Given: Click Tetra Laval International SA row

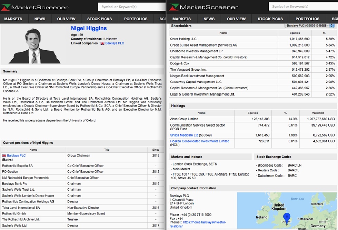Looking at the screenshot, I should coord(82,208).
